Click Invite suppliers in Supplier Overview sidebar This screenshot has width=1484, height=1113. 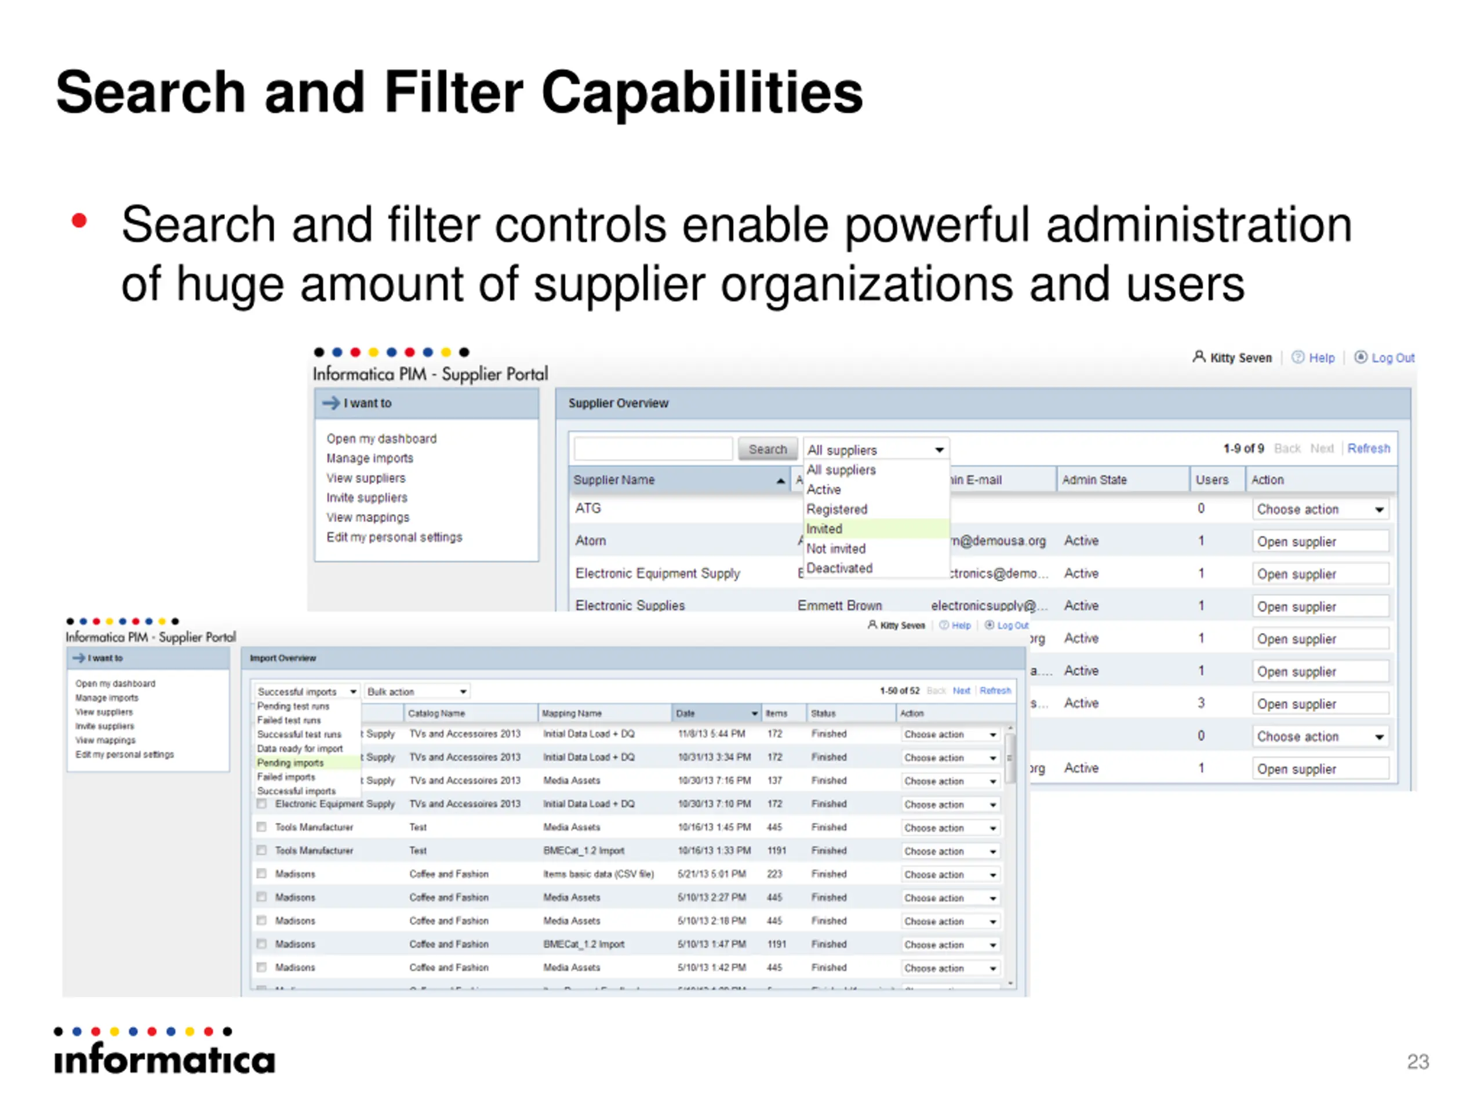pos(367,497)
